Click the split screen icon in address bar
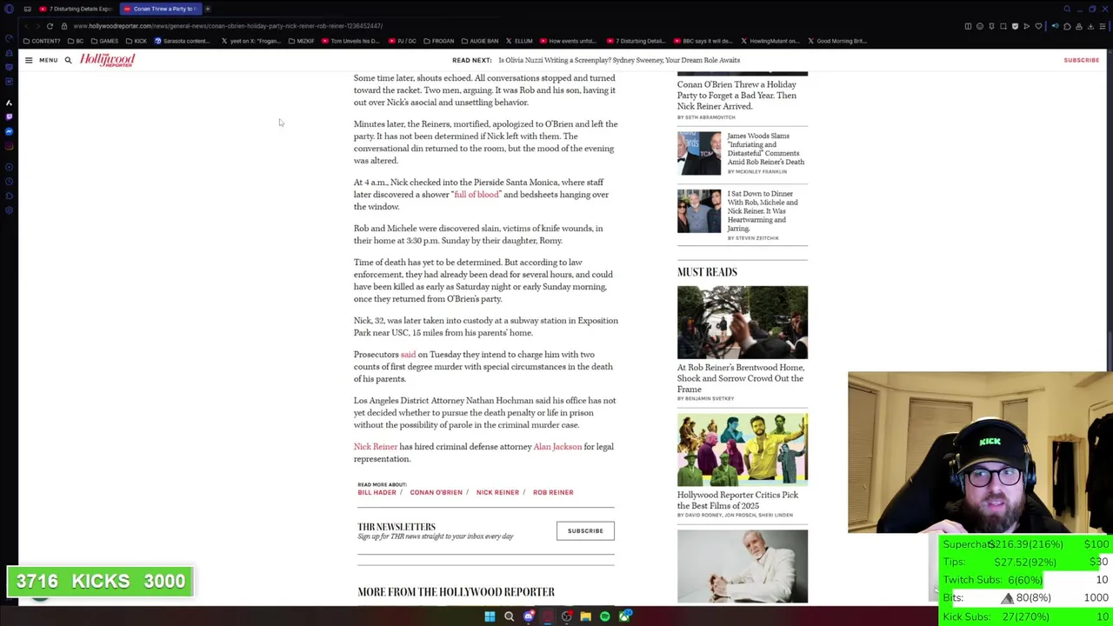Screen dimensions: 1113x626 (x=968, y=26)
